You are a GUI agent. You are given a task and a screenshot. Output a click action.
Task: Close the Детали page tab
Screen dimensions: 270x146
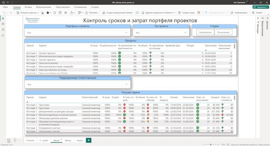tap(61, 139)
